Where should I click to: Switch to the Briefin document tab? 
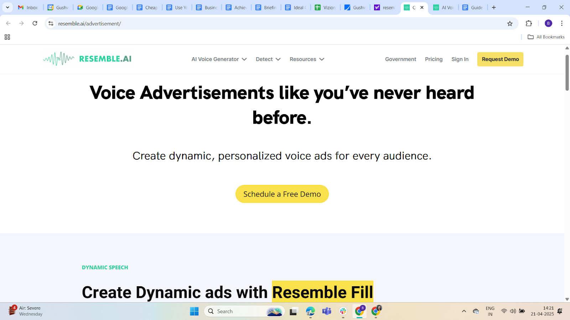point(266,7)
